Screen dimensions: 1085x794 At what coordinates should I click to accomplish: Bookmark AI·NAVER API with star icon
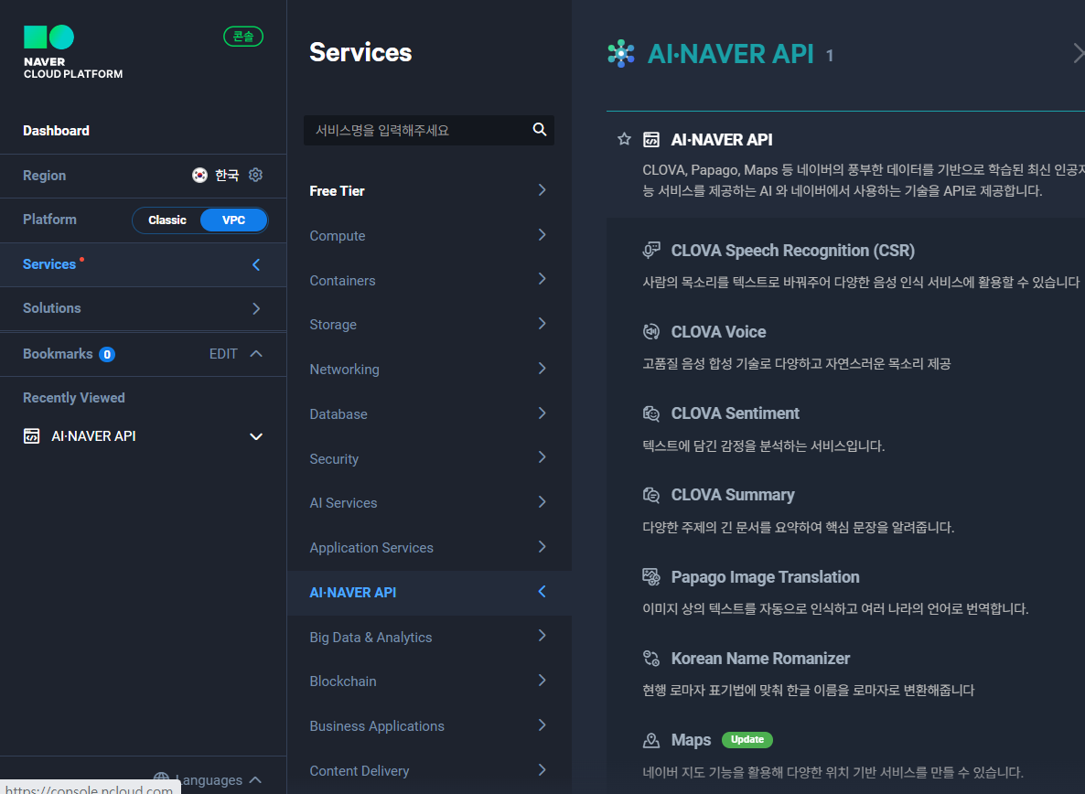tap(624, 139)
